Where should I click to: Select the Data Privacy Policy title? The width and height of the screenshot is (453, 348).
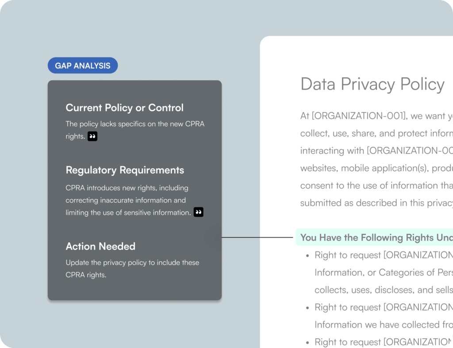372,84
